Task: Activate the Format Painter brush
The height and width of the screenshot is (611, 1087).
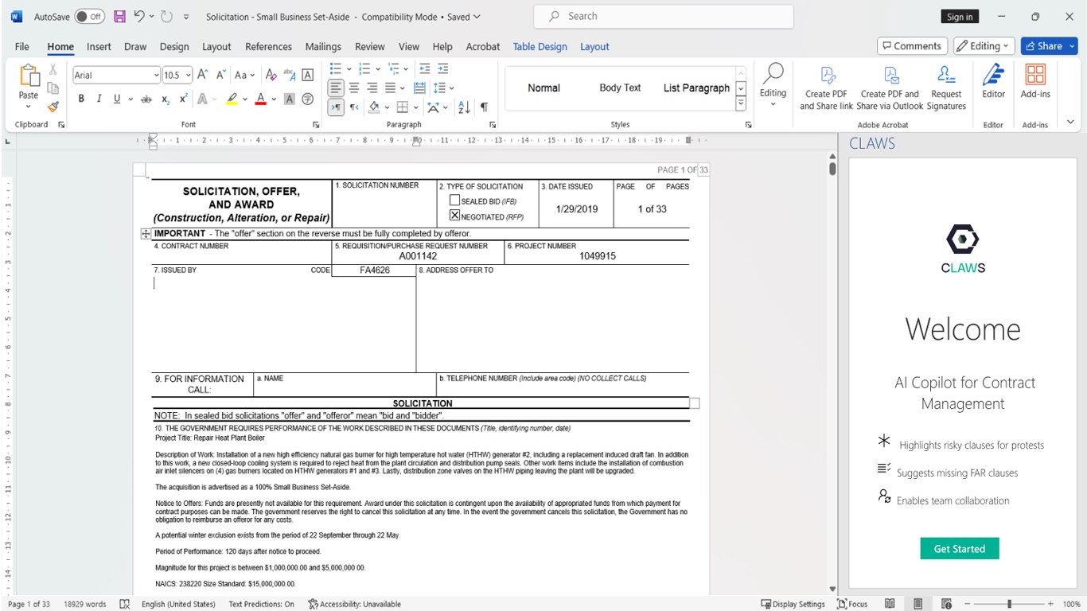Action: [x=53, y=106]
